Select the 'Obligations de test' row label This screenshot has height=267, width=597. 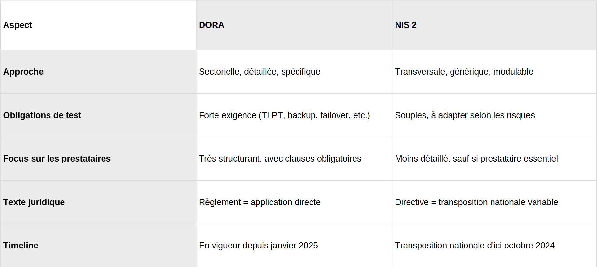(x=42, y=115)
